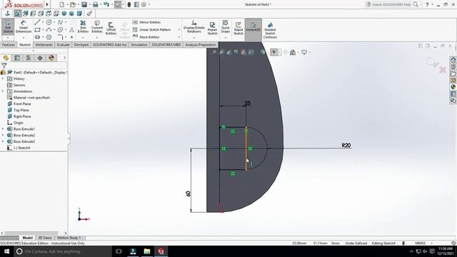Viewport: 457px width, 257px height.
Task: Switch to the 3D Views bottom tab
Action: tap(45, 238)
